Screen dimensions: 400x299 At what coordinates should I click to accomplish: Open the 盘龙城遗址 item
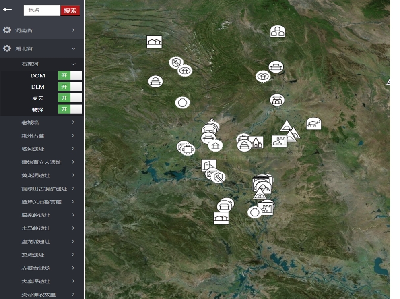(42, 241)
